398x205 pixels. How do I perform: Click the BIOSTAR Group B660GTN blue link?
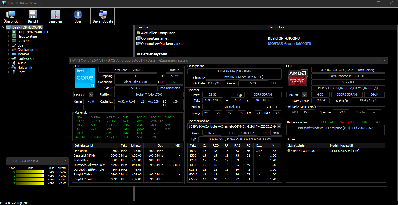click(289, 44)
